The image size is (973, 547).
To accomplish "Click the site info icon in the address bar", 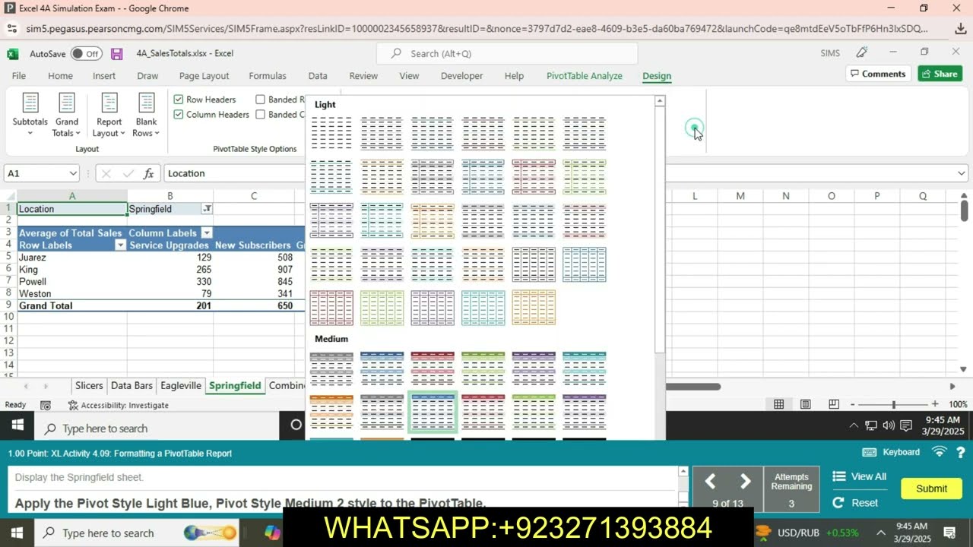I will pyautogui.click(x=11, y=29).
